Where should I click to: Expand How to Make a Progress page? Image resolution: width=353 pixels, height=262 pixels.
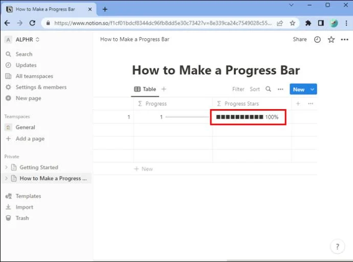point(6,178)
